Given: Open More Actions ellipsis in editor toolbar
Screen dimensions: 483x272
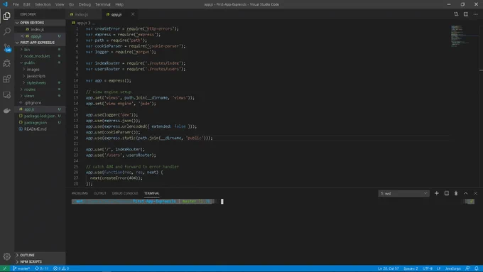Looking at the screenshot, I should [476, 14].
